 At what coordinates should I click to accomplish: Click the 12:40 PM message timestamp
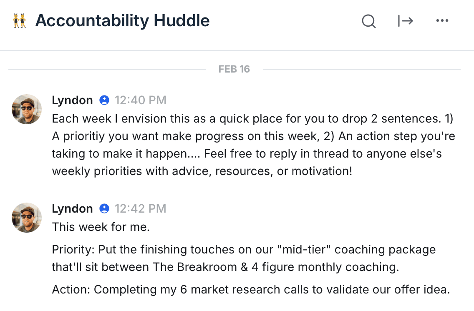coord(141,100)
